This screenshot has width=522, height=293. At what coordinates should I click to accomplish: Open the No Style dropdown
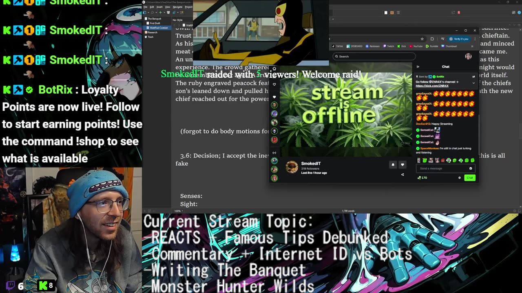pos(177,20)
